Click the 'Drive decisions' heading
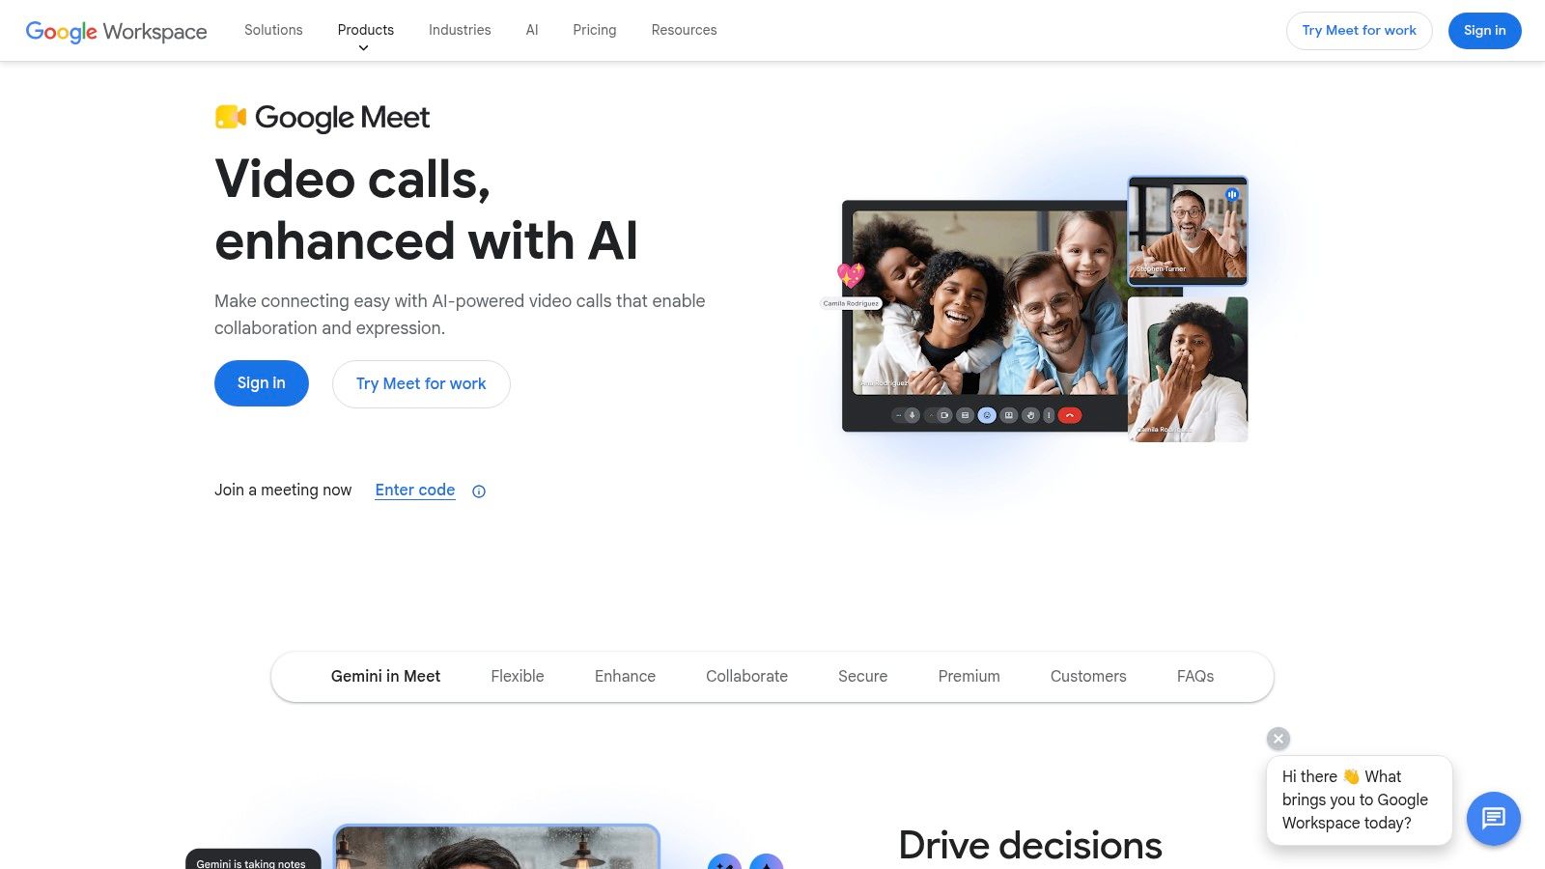This screenshot has width=1545, height=869. coord(1030,845)
